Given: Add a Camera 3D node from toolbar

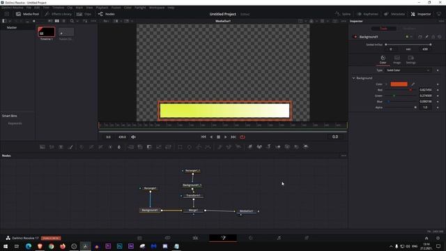Looking at the screenshot, I should (x=287, y=147).
